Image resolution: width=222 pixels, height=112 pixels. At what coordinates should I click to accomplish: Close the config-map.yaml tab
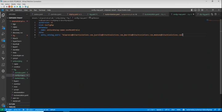[x=194, y=14]
